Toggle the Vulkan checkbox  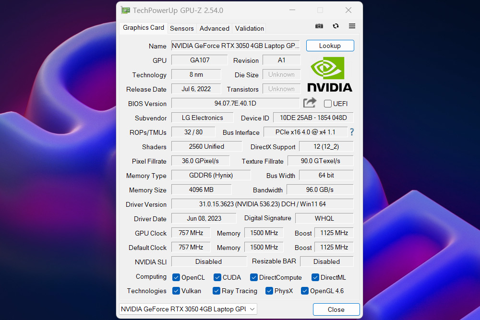pyautogui.click(x=176, y=291)
